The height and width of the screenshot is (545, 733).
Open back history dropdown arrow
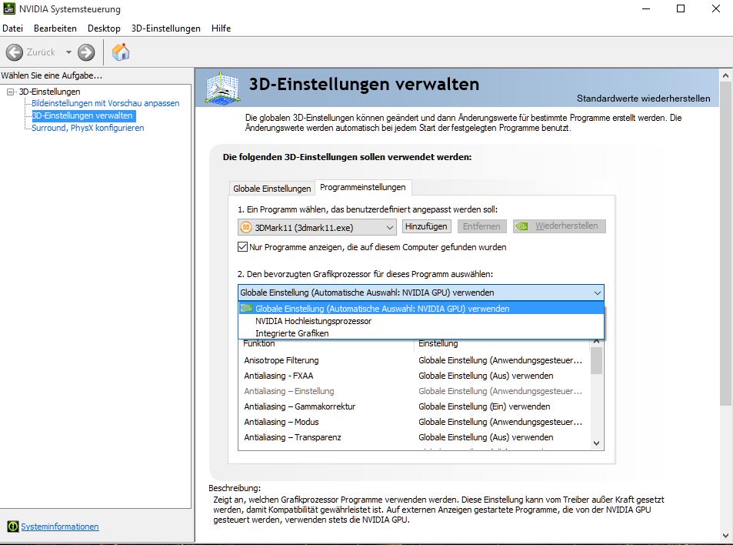68,52
